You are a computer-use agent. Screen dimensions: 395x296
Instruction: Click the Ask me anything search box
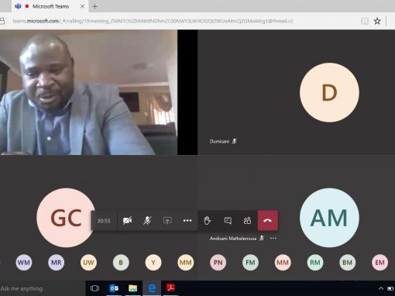tap(43, 288)
